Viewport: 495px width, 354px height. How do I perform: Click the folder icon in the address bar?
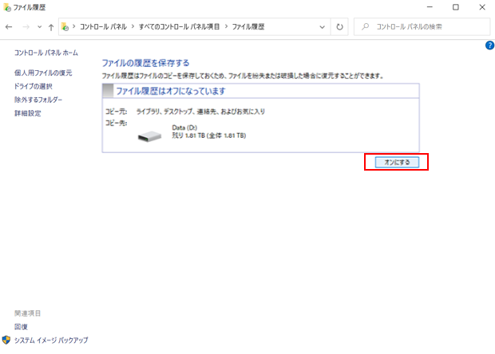point(65,26)
